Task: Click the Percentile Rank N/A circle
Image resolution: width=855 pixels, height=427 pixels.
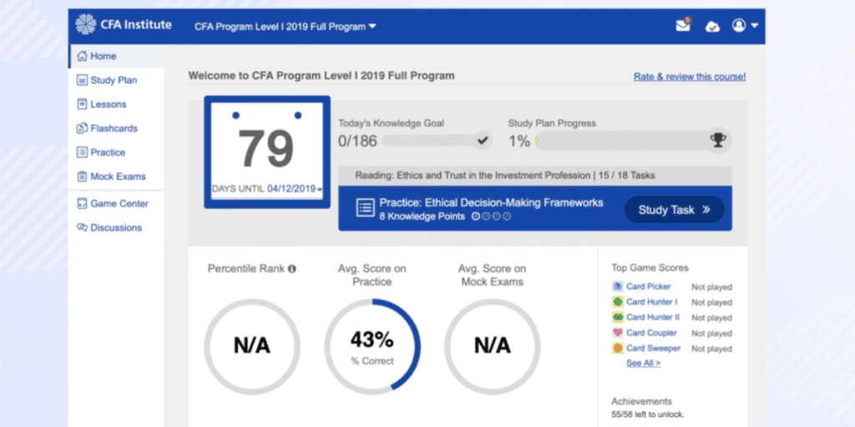Action: coord(252,345)
